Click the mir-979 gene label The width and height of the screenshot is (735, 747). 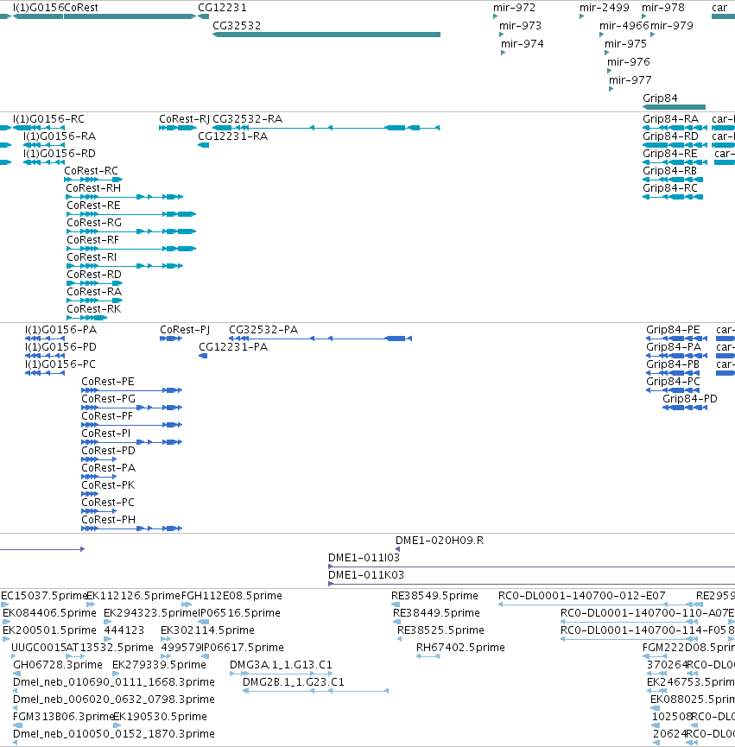(672, 26)
